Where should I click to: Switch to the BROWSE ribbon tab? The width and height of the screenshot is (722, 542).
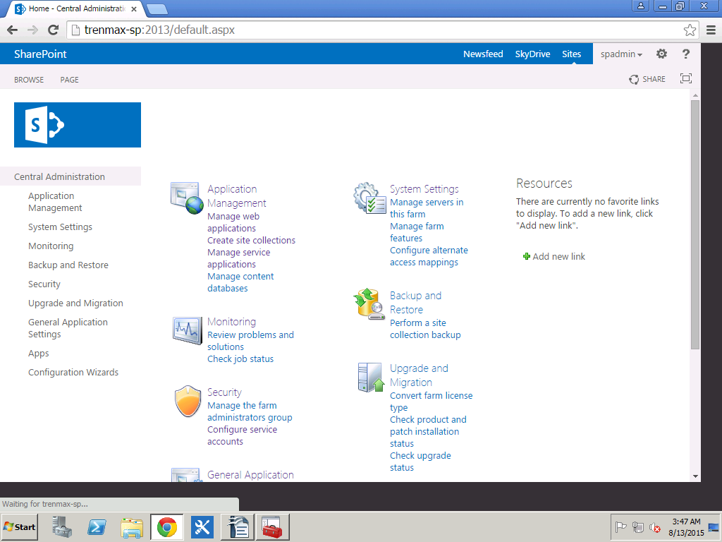coord(28,79)
